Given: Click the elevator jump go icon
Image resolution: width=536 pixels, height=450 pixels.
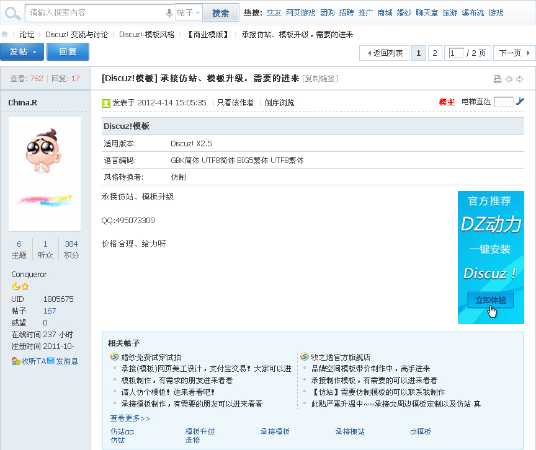Looking at the screenshot, I should pyautogui.click(x=520, y=102).
